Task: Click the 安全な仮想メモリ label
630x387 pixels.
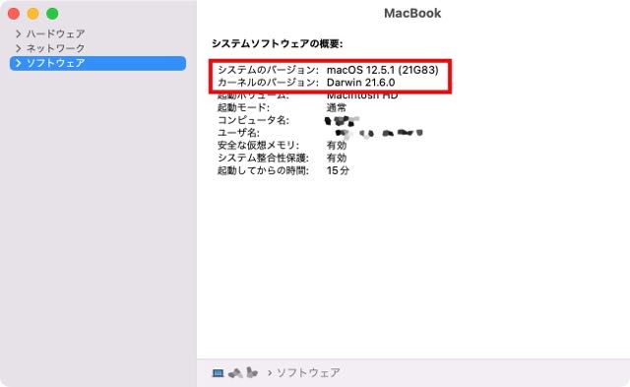Action: (258, 145)
